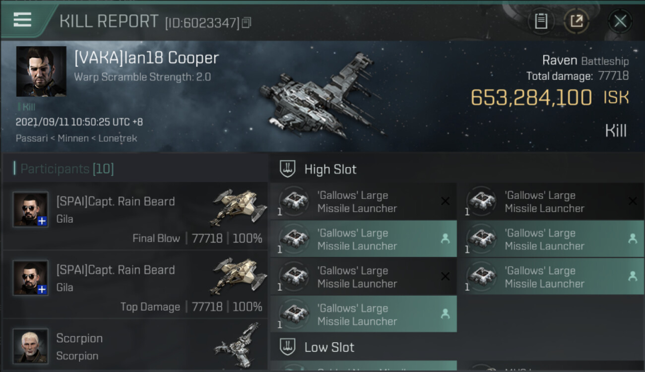Image resolution: width=645 pixels, height=372 pixels.
Task: Open the Lonetrek region link
Action: [117, 138]
